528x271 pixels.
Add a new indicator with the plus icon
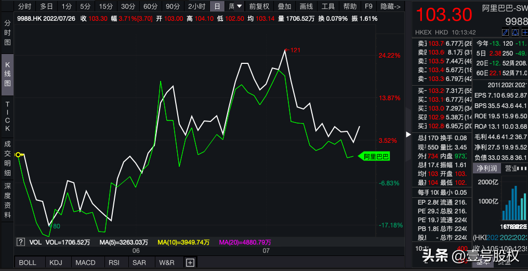[x=190, y=263]
